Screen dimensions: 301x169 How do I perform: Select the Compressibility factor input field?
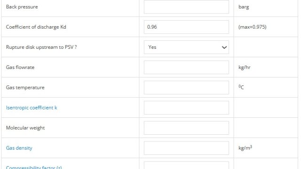186,166
